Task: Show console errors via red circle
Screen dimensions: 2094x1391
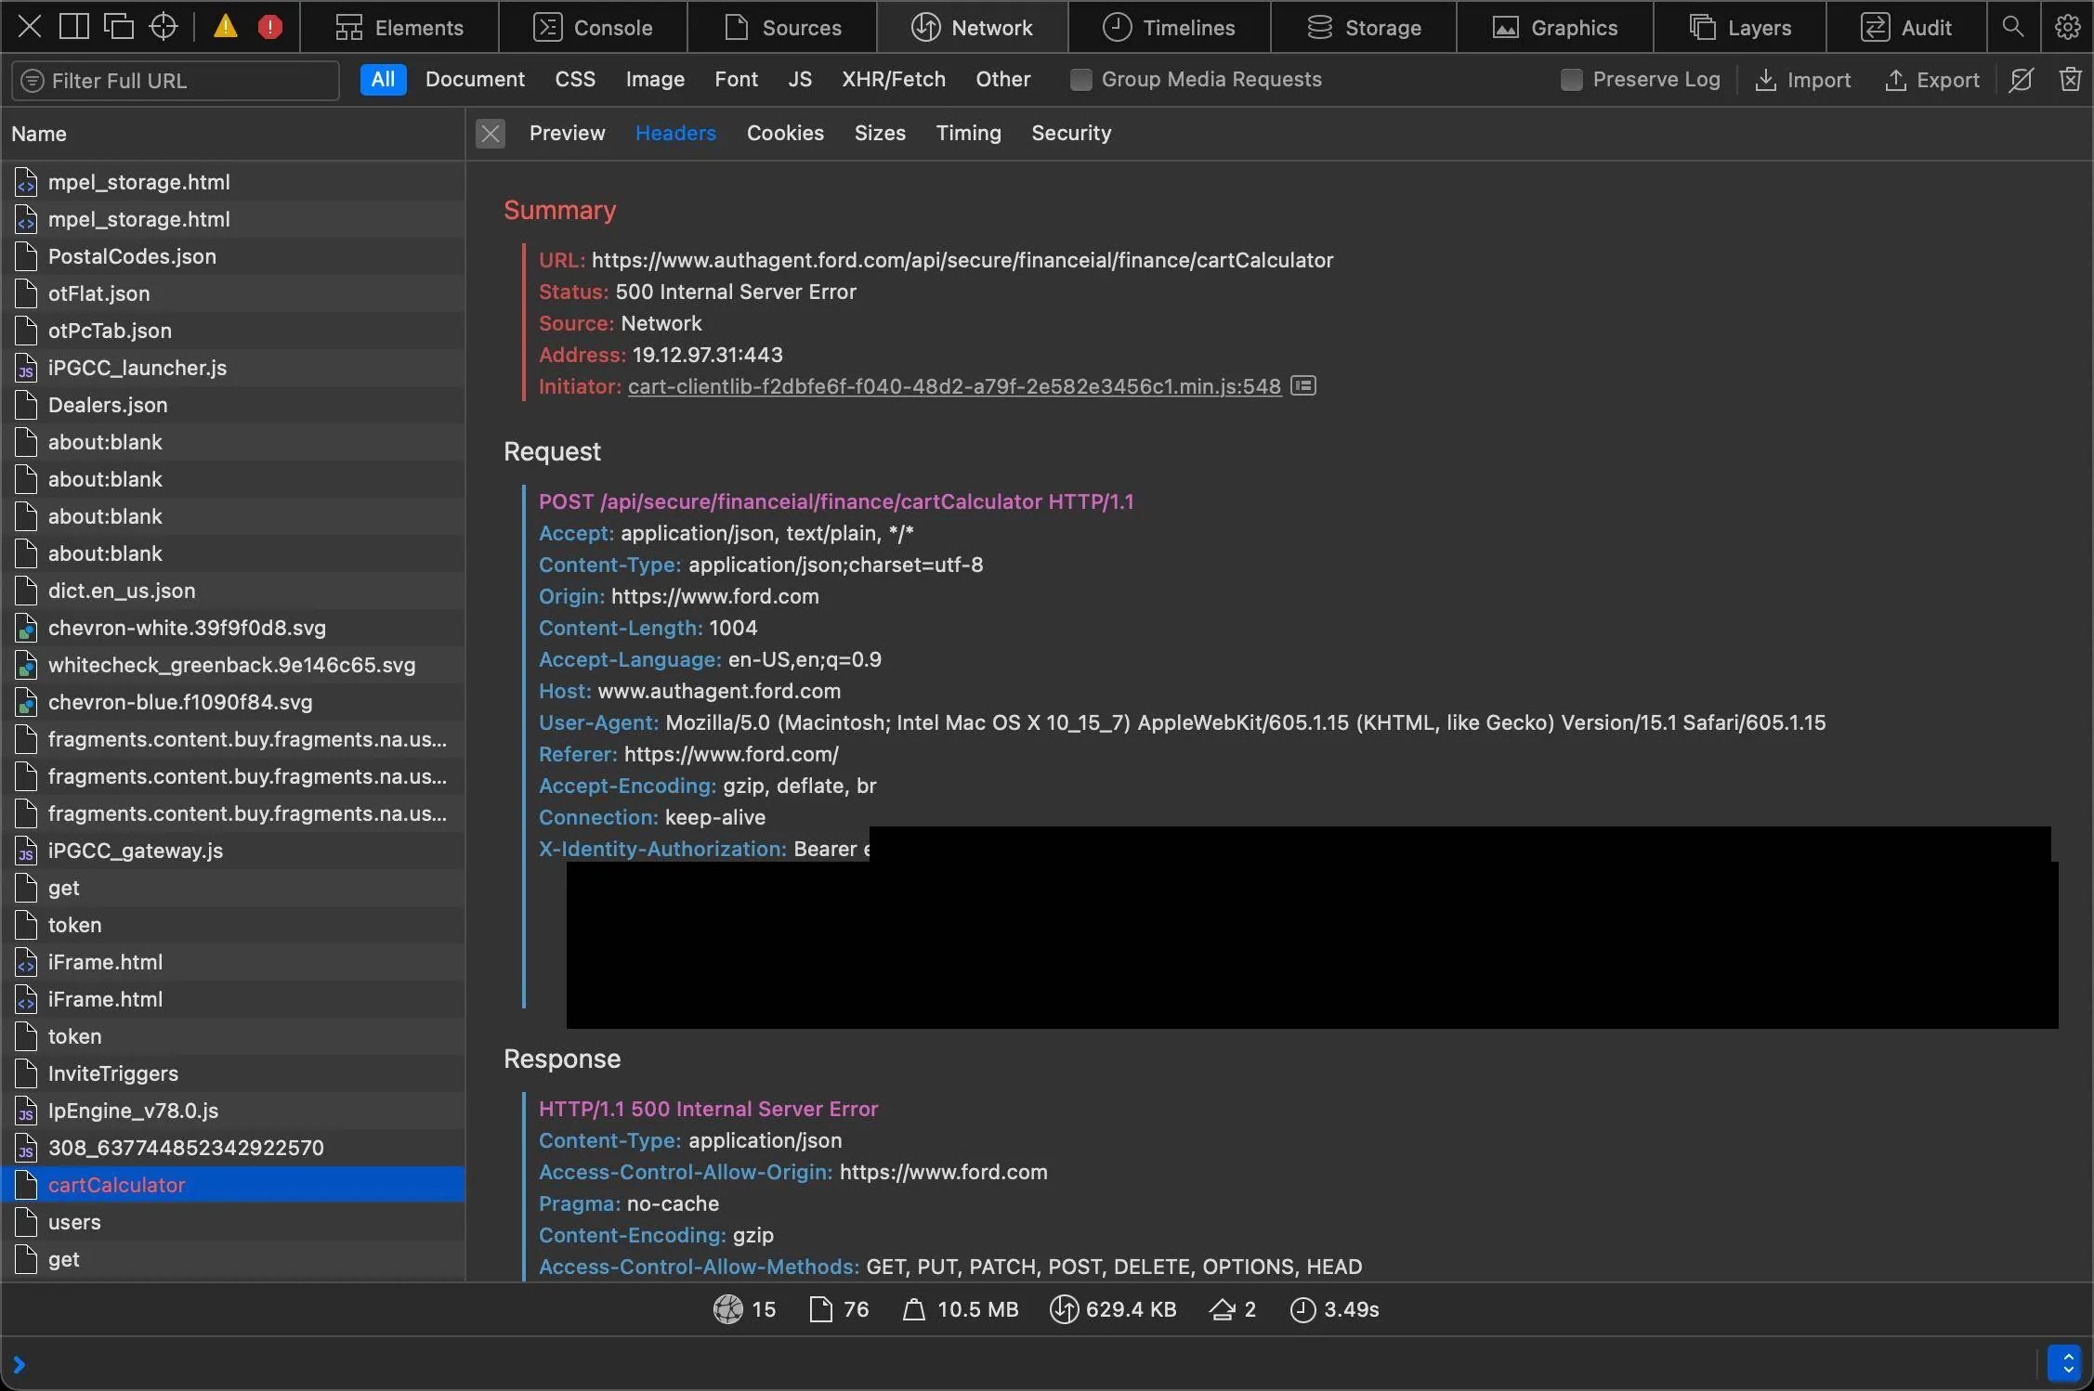Action: (270, 27)
